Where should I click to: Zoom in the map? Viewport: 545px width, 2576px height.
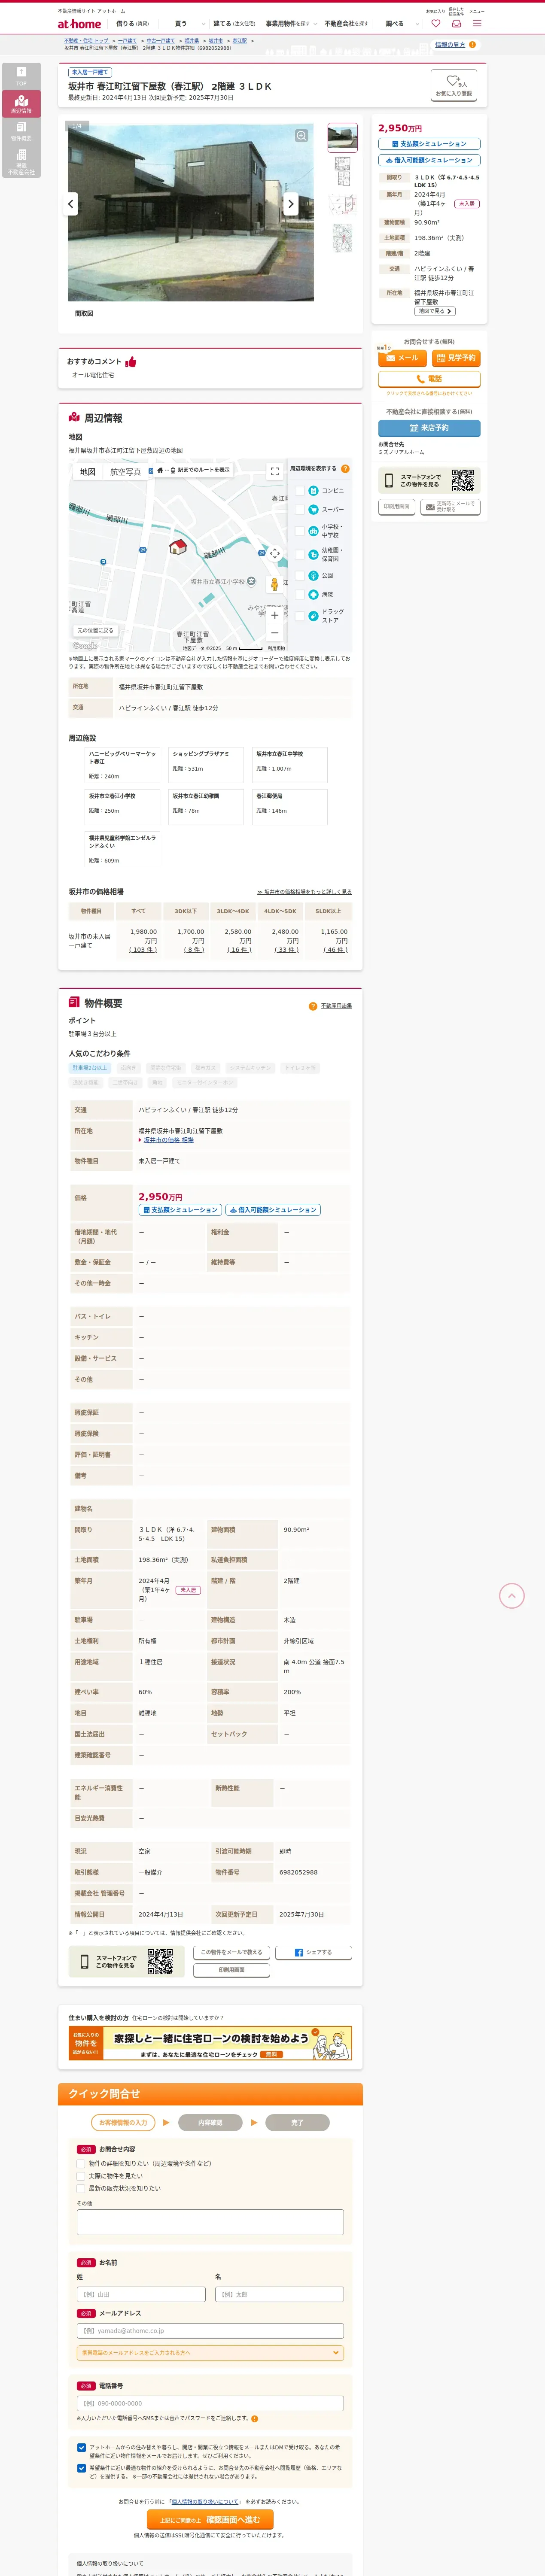275,615
